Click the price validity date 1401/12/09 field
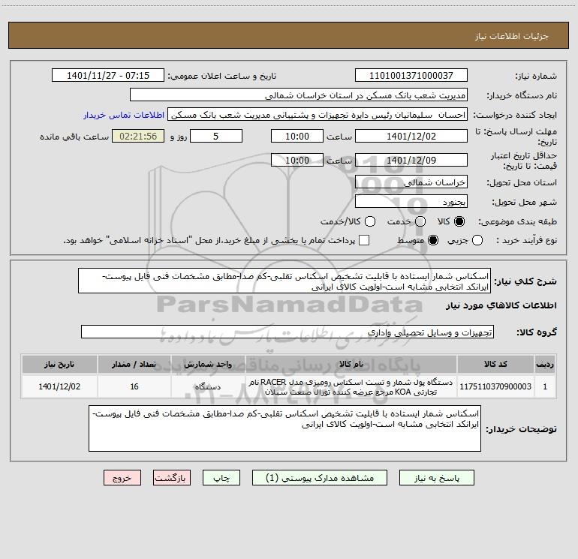578x559 pixels. pyautogui.click(x=411, y=160)
